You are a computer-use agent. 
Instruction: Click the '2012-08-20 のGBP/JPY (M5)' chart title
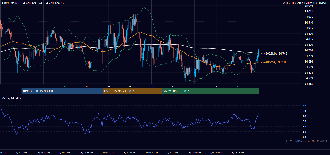click(305, 3)
